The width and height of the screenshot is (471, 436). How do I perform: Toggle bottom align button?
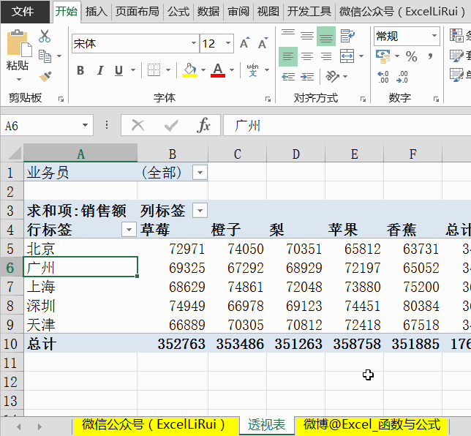[326, 36]
